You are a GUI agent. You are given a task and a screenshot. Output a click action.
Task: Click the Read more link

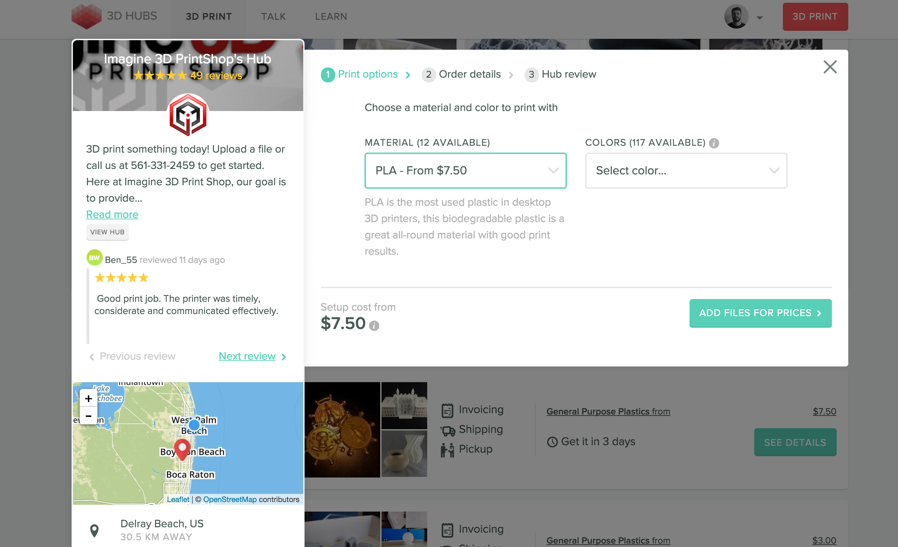click(x=112, y=214)
